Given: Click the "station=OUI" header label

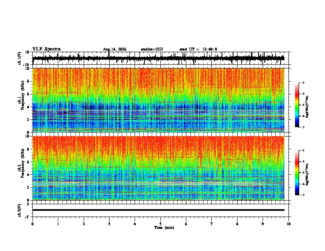Looking at the screenshot, I should 152,49.
